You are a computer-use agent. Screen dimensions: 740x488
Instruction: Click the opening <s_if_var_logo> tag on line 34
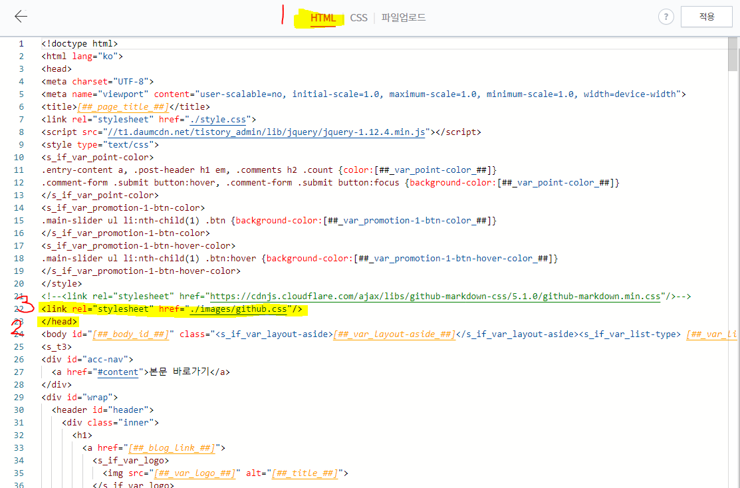pyautogui.click(x=131, y=460)
